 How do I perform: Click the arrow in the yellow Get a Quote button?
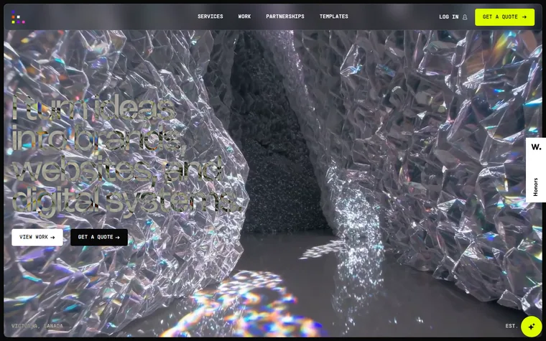(524, 17)
